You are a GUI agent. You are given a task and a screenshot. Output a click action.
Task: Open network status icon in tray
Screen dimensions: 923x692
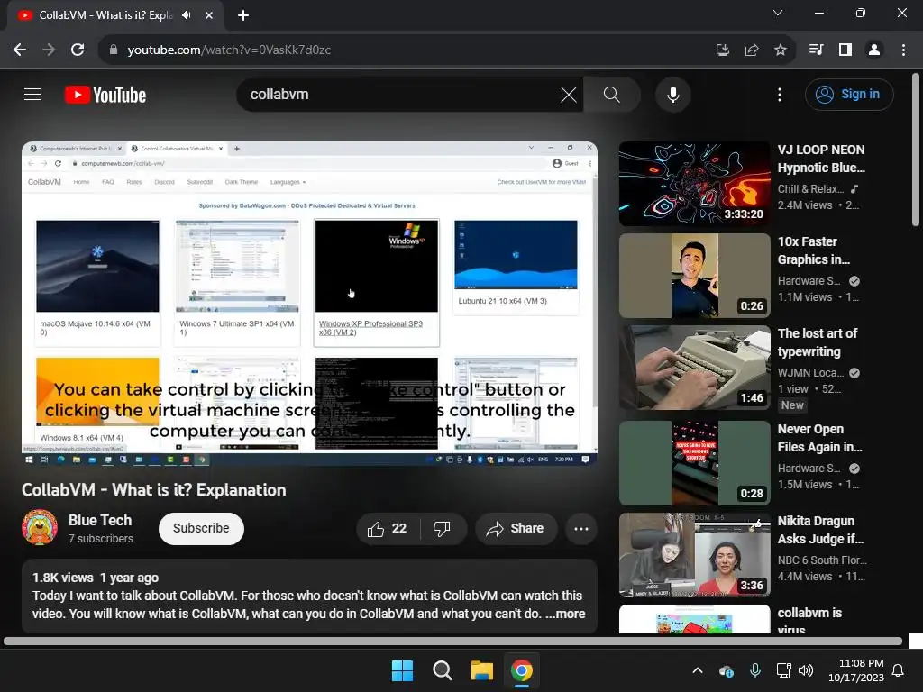pyautogui.click(x=783, y=670)
